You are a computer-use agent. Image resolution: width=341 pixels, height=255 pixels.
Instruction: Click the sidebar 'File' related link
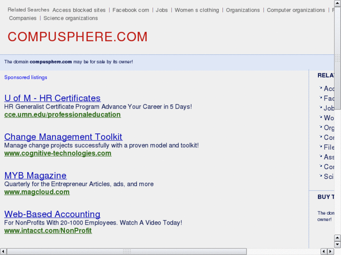tap(329, 147)
